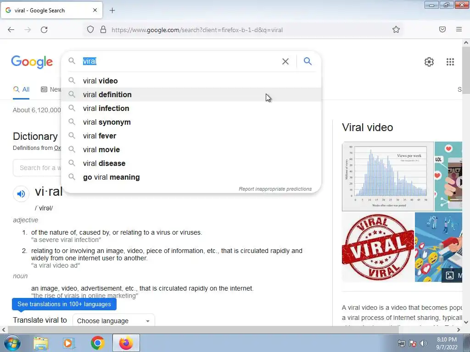Screen dimensions: 470x352
Task: Bookmark this page with the star icon
Action: point(396,29)
